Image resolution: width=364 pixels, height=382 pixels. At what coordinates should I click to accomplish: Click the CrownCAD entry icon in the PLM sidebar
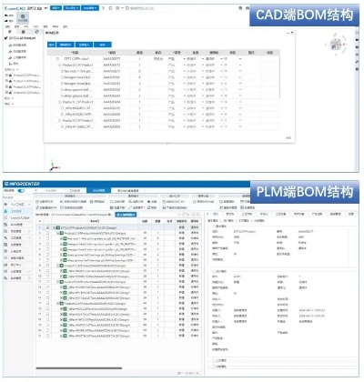click(x=5, y=217)
